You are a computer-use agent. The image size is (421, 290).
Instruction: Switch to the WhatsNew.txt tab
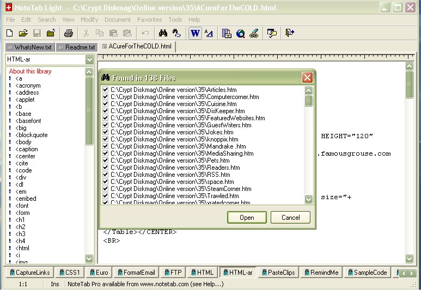[x=30, y=47]
